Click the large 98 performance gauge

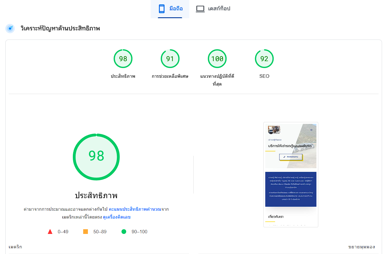[96, 157]
